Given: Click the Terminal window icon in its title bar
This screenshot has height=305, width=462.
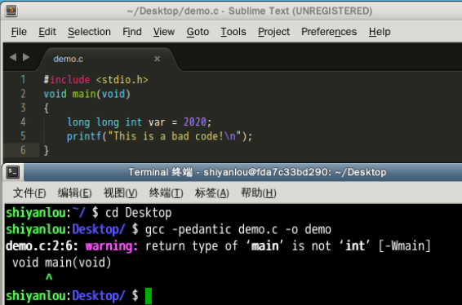Looking at the screenshot, I should [x=13, y=172].
